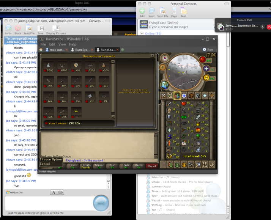The height and width of the screenshot is (220, 271).
Task: Click rewards list scroll up arrow
Action: point(113,62)
